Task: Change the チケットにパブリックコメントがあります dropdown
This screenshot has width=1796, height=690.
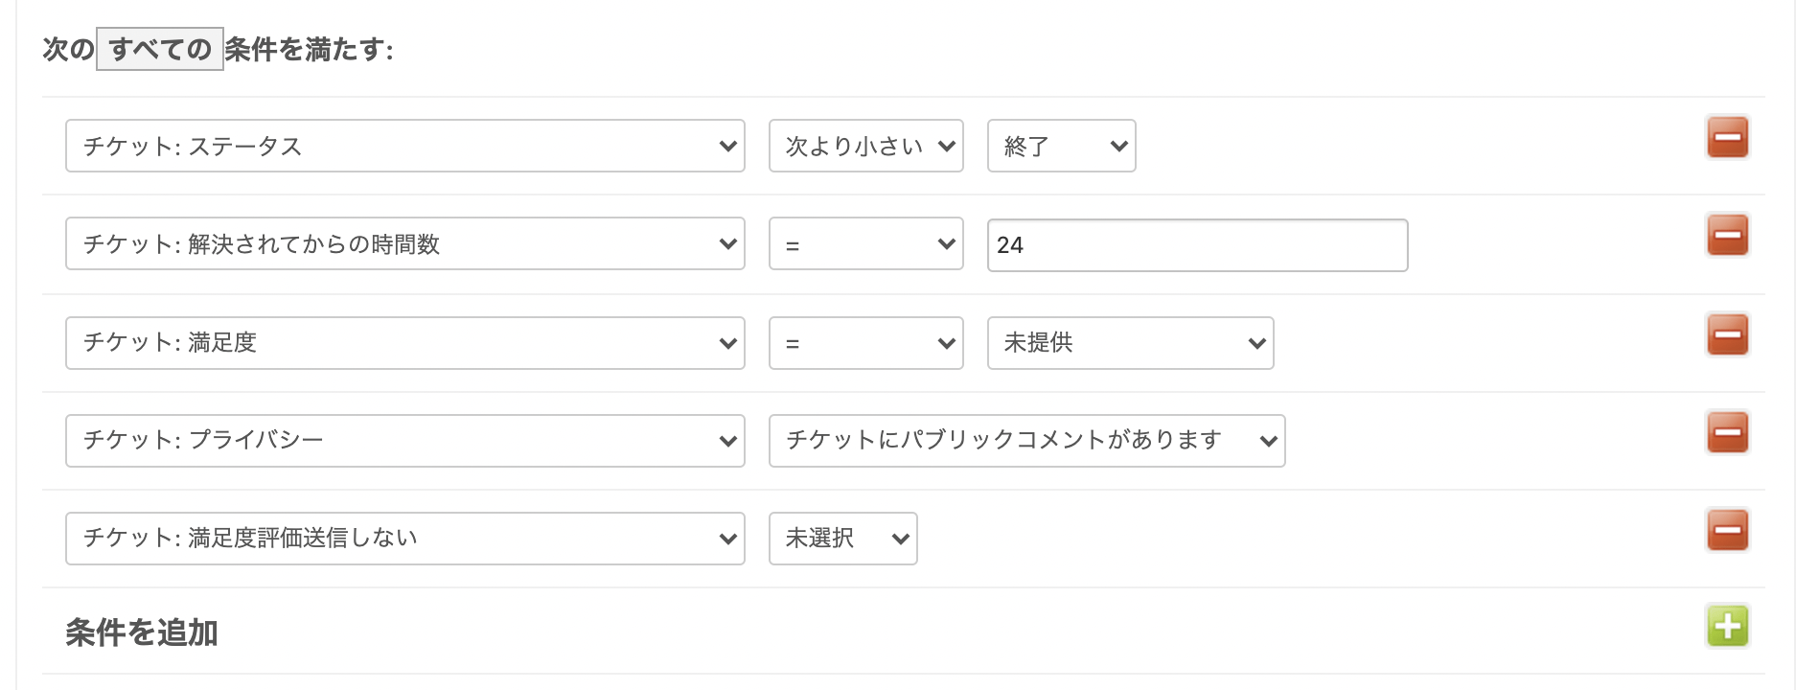Action: click(1026, 441)
